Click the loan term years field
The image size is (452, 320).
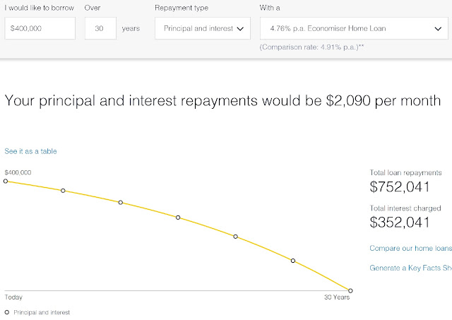tap(100, 29)
